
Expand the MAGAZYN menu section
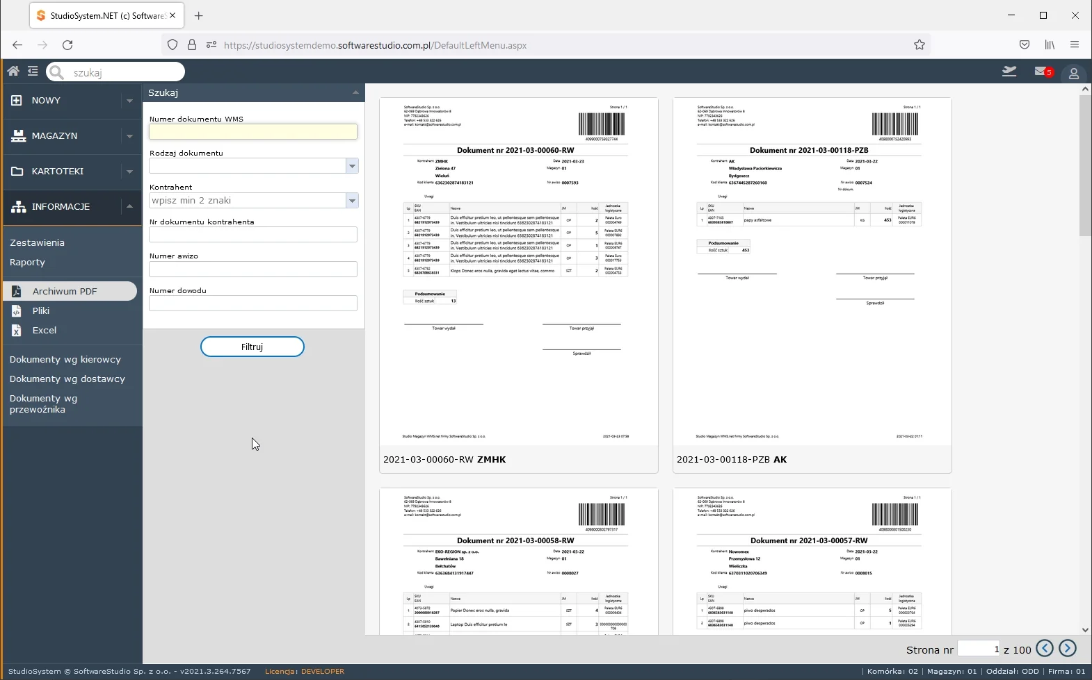(129, 136)
